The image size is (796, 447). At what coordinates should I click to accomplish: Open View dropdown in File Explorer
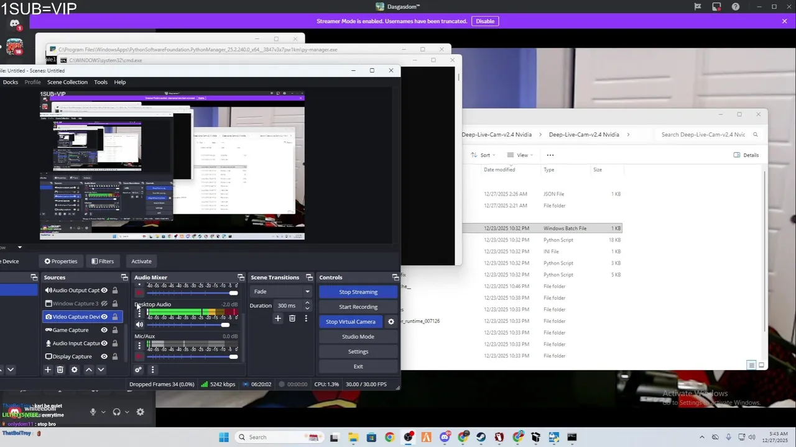521,155
